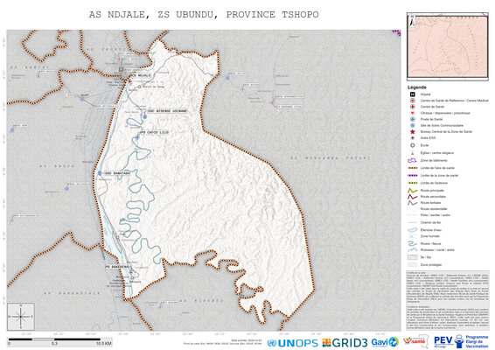Click the compass rose on the map
This screenshot has width=495, height=350.
tap(21, 317)
